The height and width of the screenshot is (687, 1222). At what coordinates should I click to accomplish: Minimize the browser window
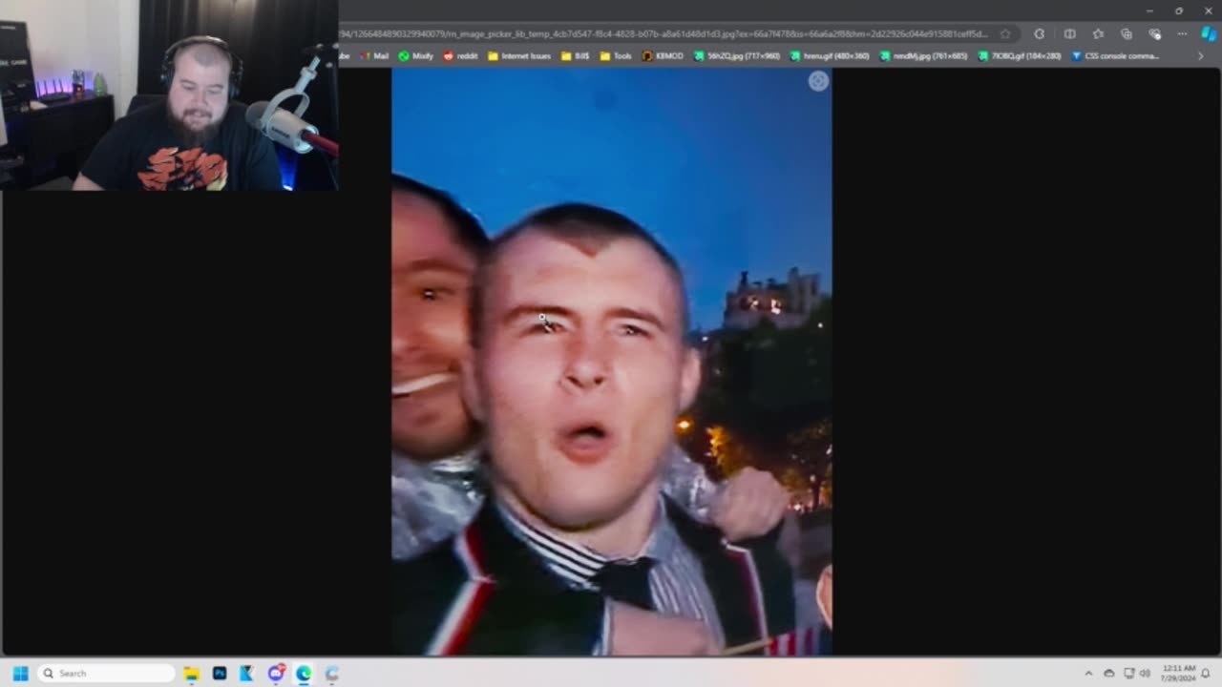point(1149,10)
